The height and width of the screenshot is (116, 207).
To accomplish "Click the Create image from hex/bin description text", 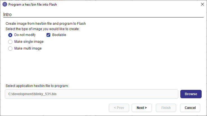I will coord(46,24).
